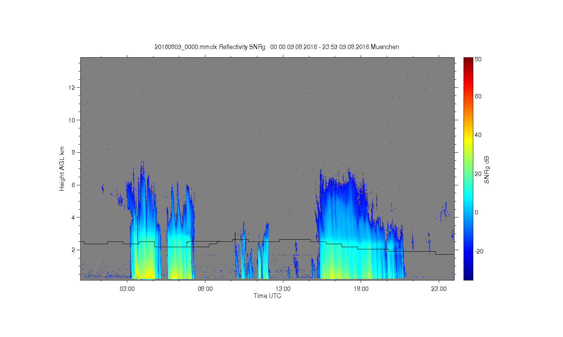Click the colorbar value label 0
Viewport: 563px width, 337px height.
(x=477, y=213)
